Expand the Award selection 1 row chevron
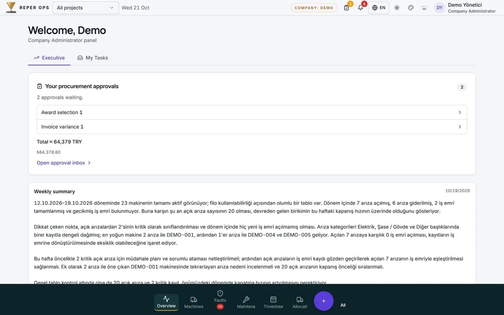504x315 pixels. pos(460,113)
